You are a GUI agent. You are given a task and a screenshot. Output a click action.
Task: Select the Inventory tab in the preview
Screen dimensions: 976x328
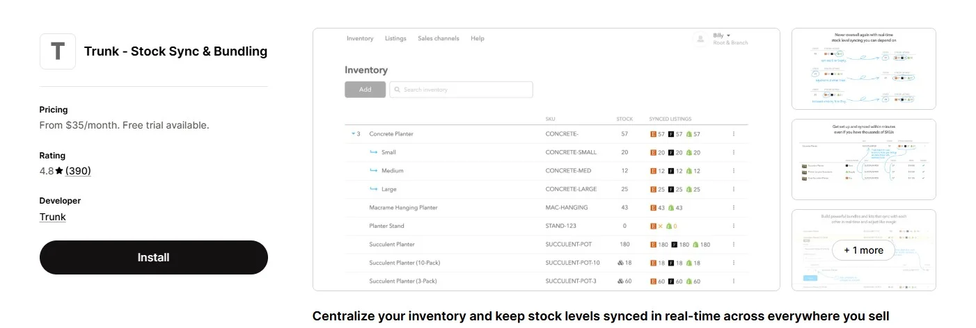tap(360, 38)
